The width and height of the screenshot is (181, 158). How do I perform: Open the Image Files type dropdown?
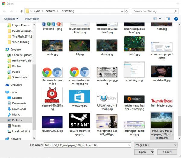(x=155, y=145)
